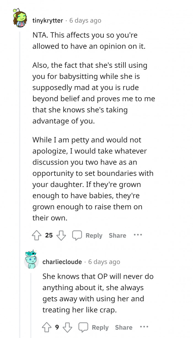Reply to tinykrytter's comment
This screenshot has height=338, width=193.
pos(94,235)
